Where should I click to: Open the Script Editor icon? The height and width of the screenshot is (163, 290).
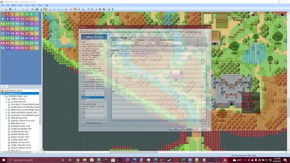(x=96, y=9)
